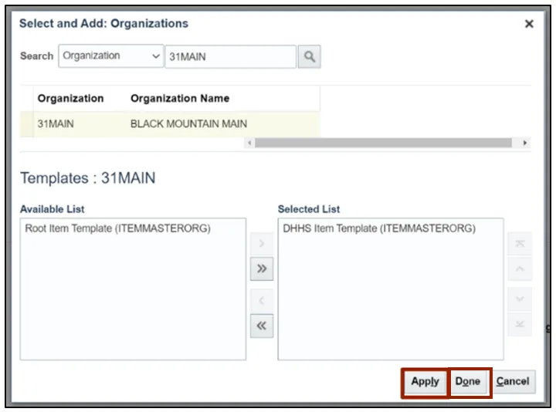Move selected template to top

520,243
